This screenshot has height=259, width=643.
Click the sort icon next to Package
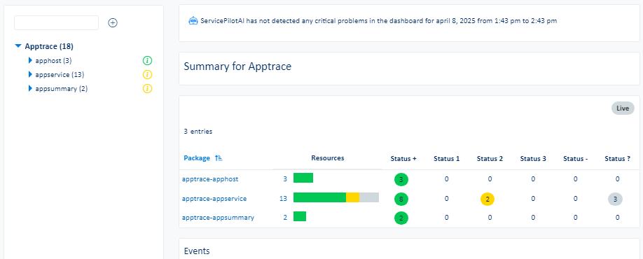tap(219, 158)
